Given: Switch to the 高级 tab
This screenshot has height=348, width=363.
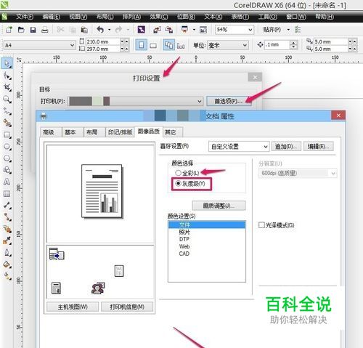Looking at the screenshot, I should point(51,132).
